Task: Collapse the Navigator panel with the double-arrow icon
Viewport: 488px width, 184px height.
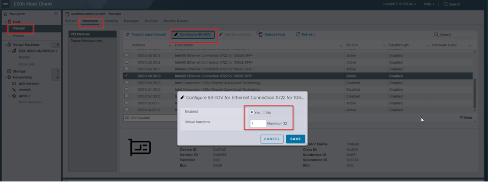Action: tap(56, 13)
